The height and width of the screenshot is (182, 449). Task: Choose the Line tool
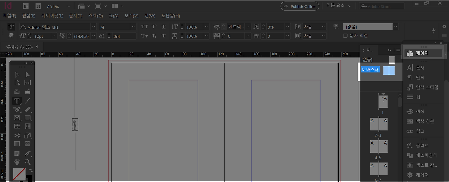[27, 101]
